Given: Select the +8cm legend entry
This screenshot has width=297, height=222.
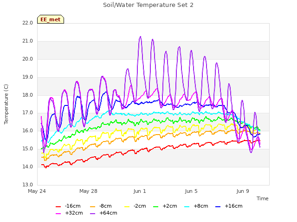Looking at the screenshot, I should pyautogui.click(x=196, y=206).
